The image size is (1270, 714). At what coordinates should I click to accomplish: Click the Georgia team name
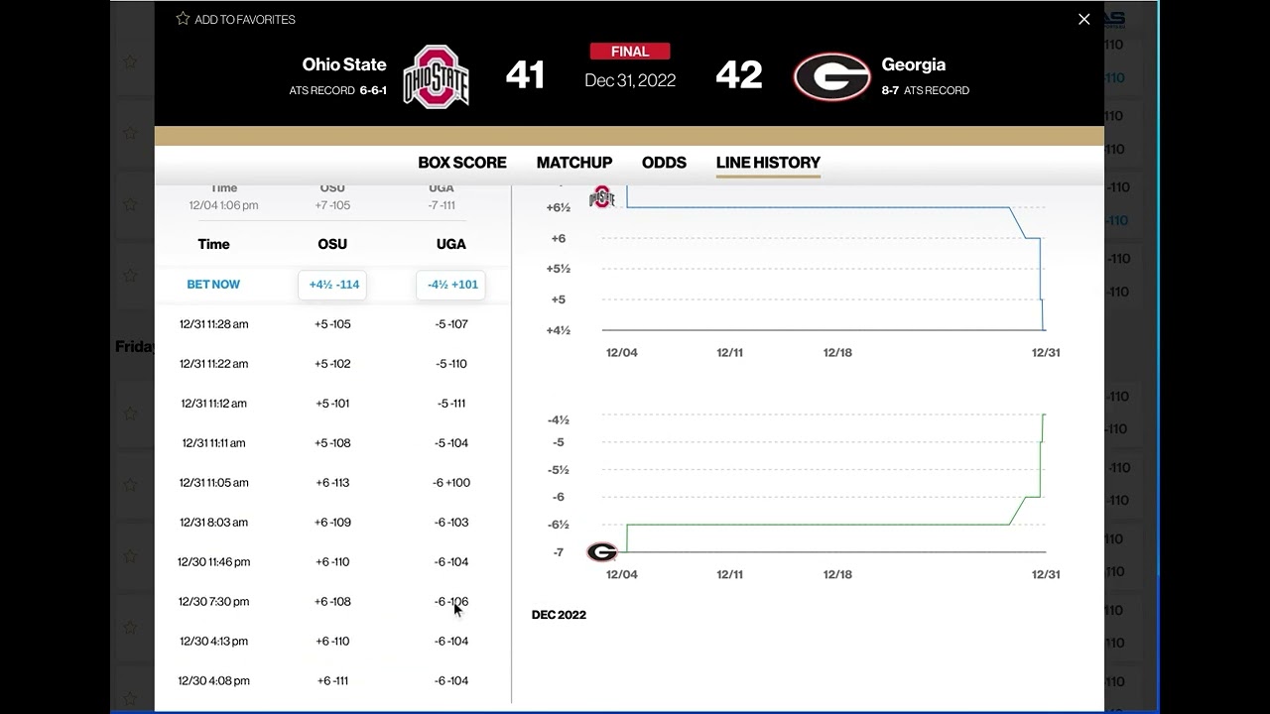click(x=913, y=64)
